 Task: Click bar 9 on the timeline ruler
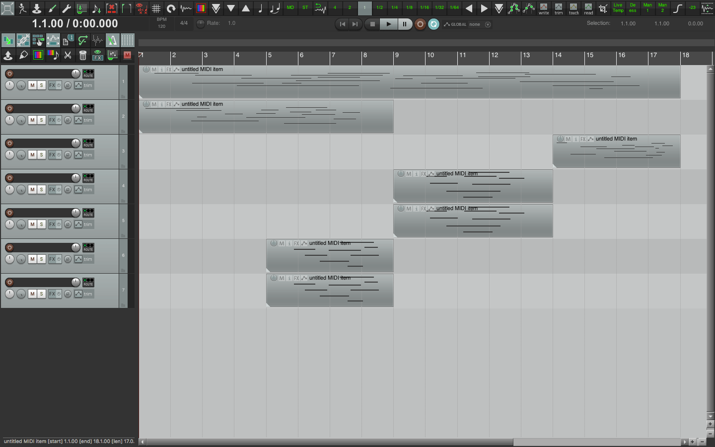pyautogui.click(x=397, y=56)
